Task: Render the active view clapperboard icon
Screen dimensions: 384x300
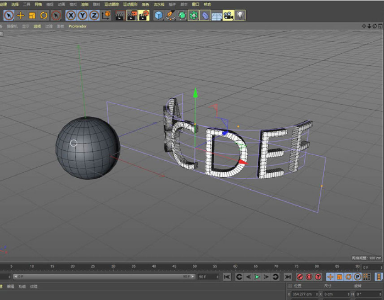Action: coord(120,15)
